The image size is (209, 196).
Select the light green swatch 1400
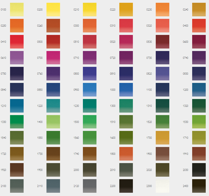[x=53, y=122]
